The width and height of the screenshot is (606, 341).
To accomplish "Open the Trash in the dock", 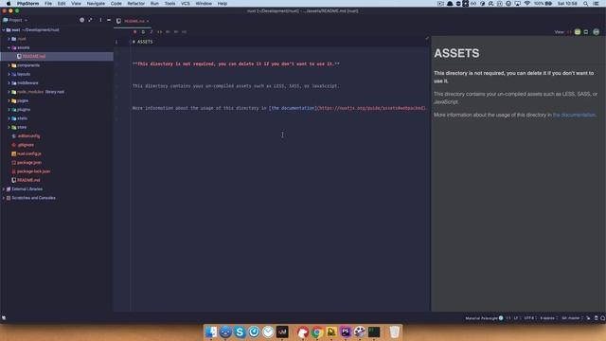I will click(394, 332).
